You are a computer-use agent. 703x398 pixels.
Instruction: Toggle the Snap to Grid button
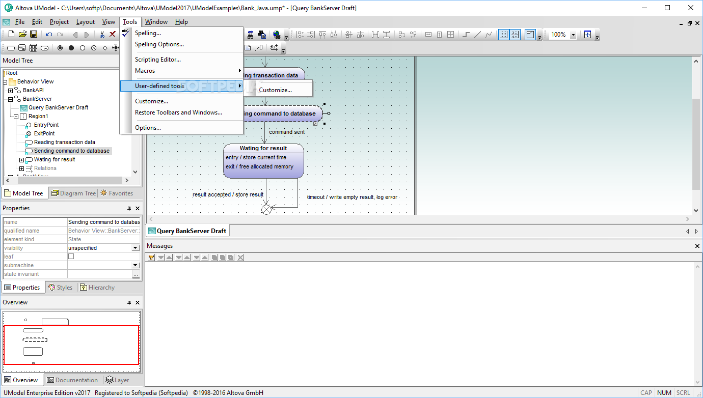pos(515,35)
